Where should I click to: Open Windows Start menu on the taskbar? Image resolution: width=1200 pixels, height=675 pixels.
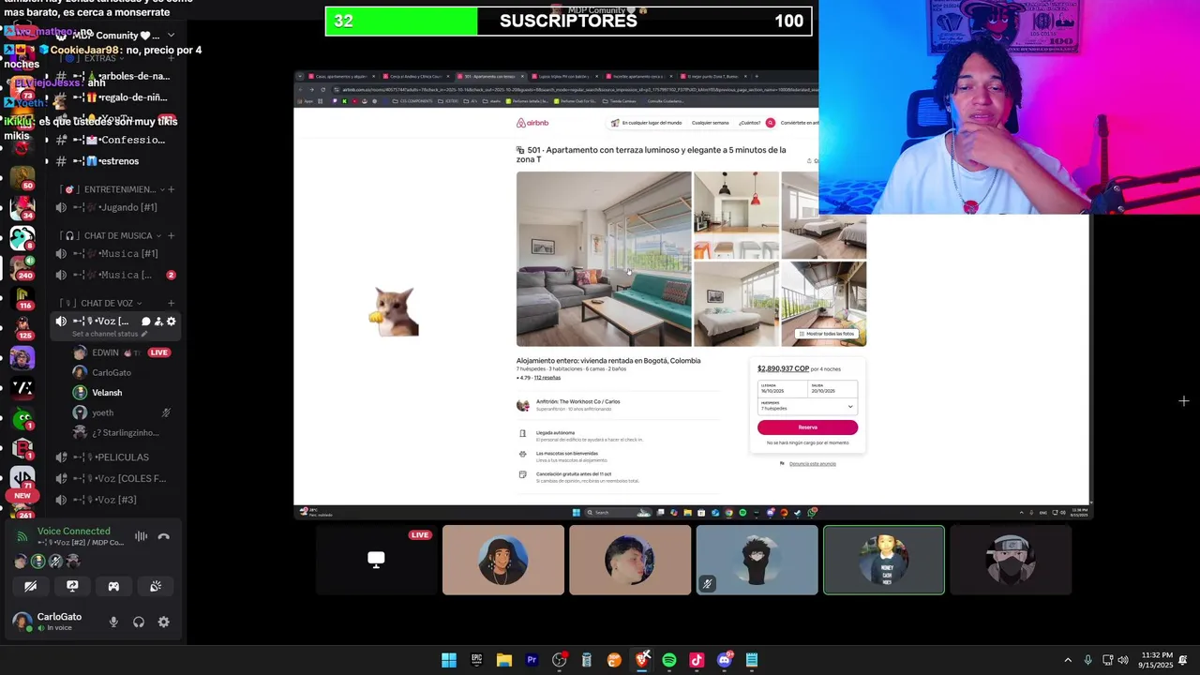click(x=449, y=660)
